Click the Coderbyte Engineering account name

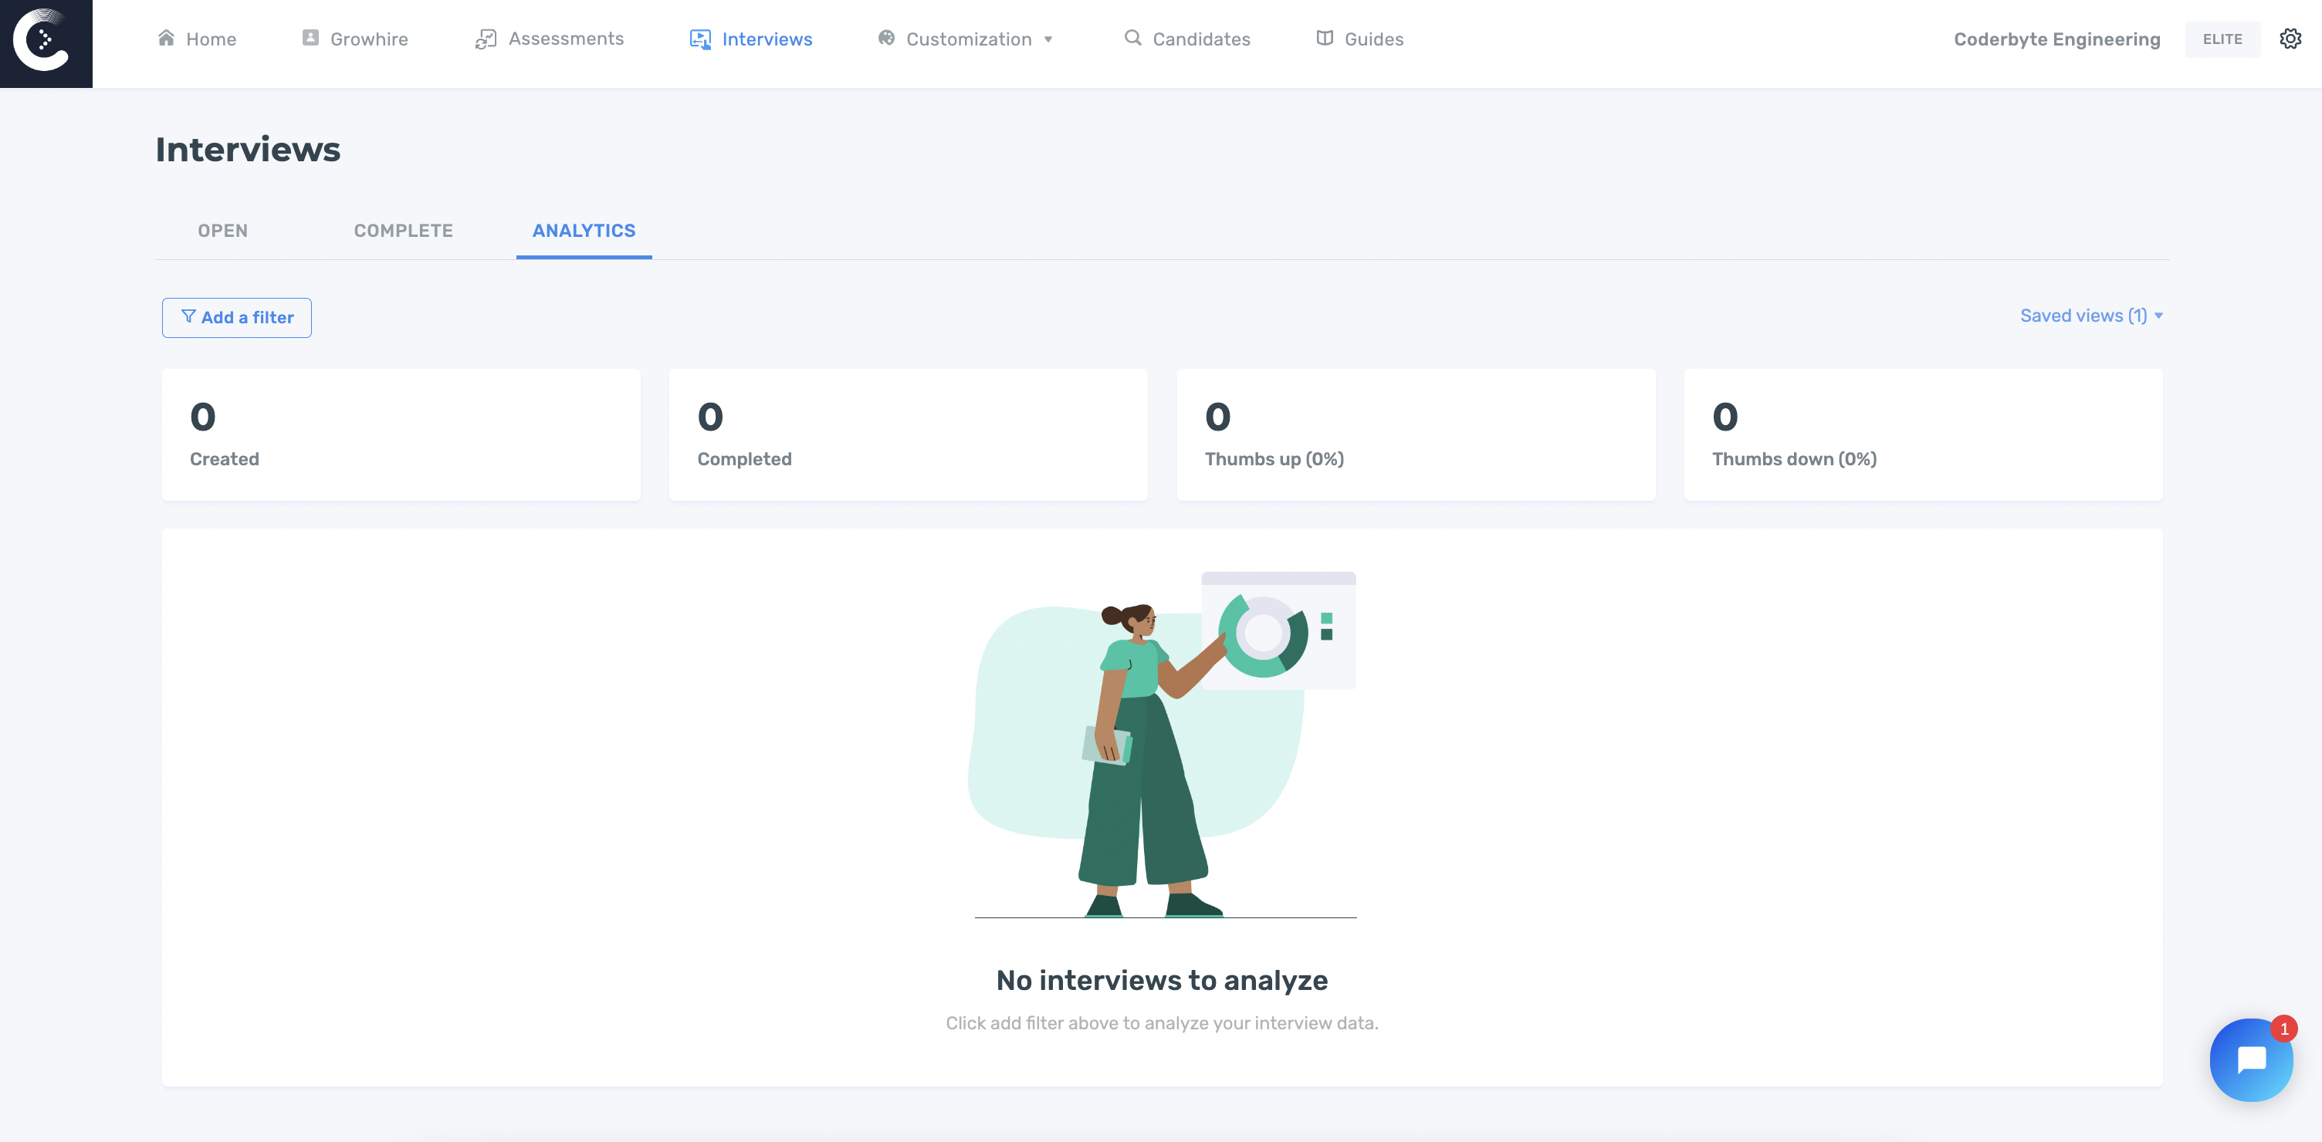(x=2056, y=39)
